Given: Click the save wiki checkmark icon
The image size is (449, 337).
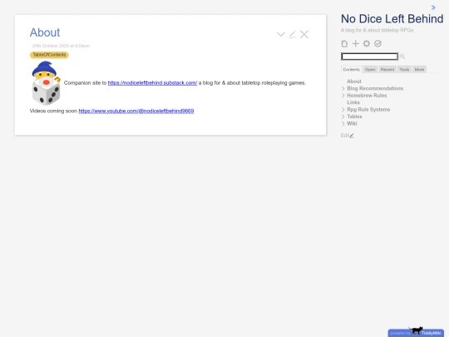Looking at the screenshot, I should 377,43.
